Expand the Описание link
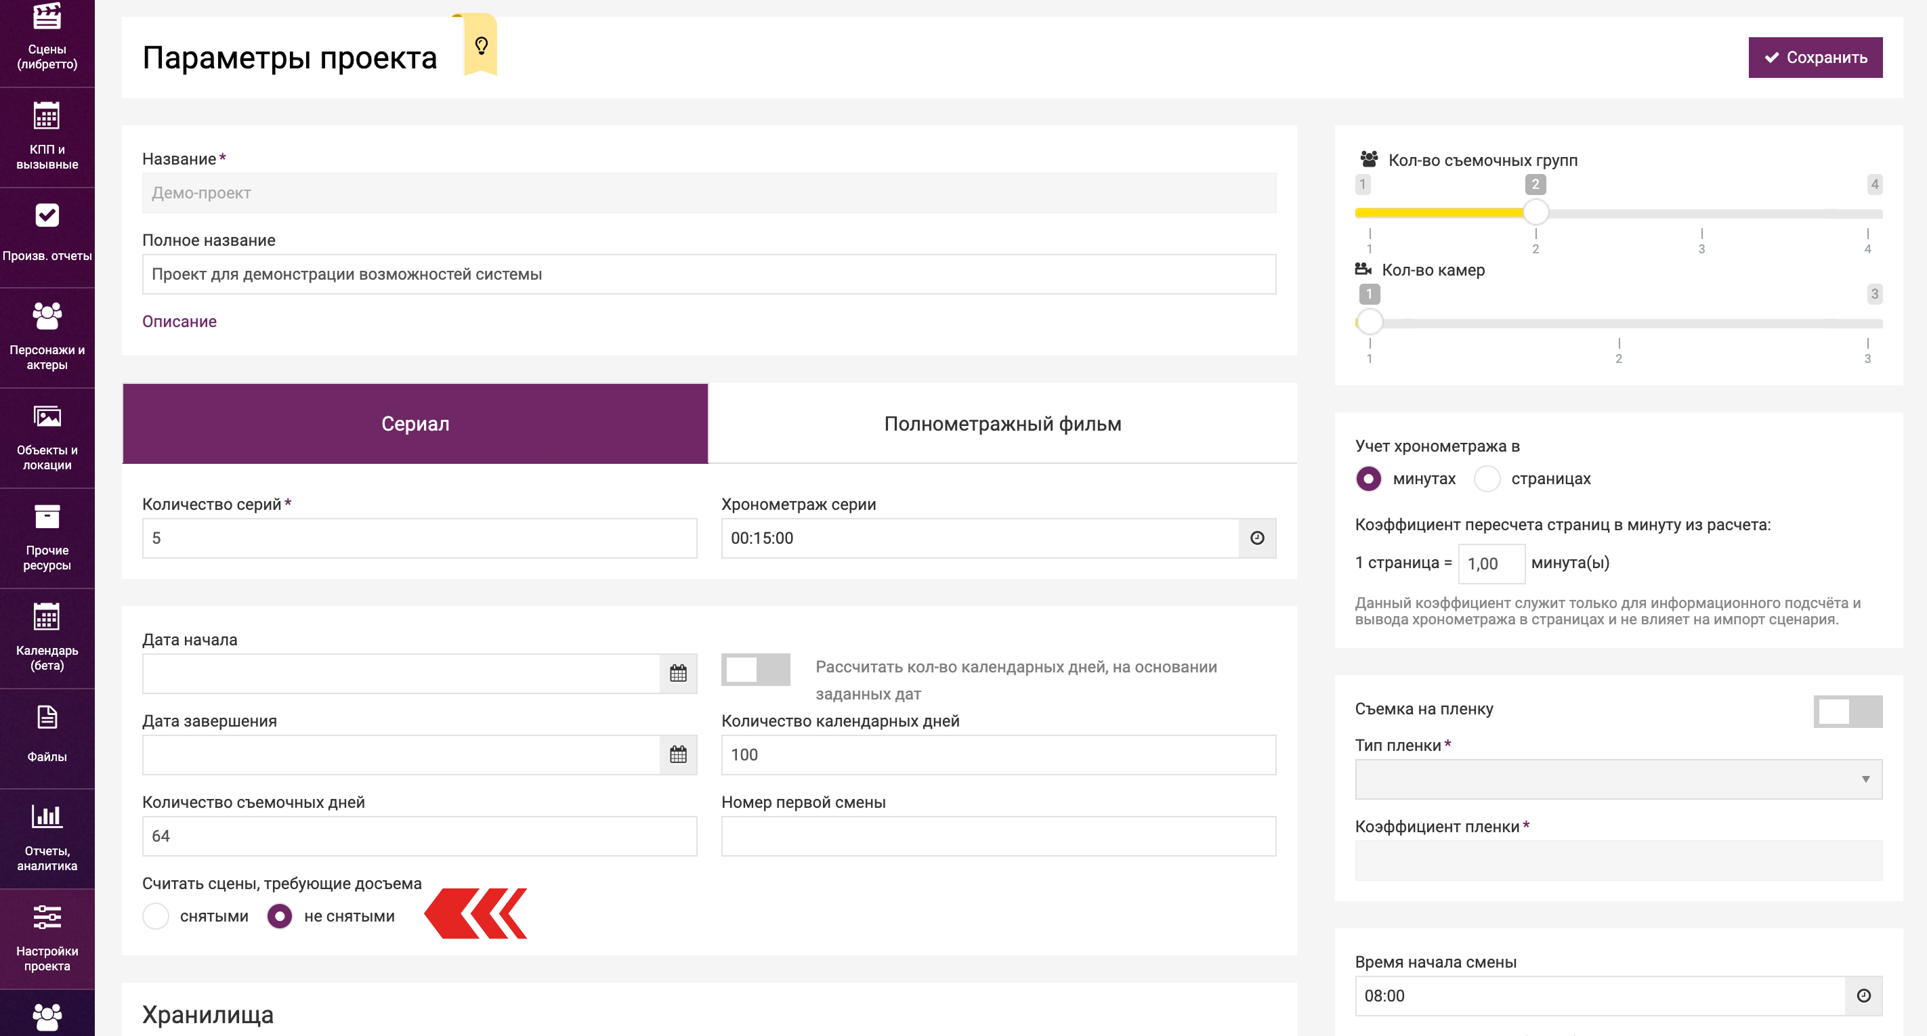The image size is (1927, 1036). 179,322
